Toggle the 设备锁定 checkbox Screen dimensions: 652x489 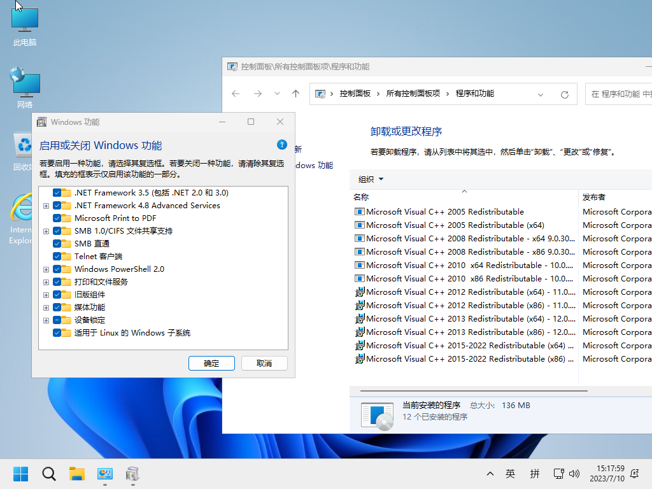[57, 320]
